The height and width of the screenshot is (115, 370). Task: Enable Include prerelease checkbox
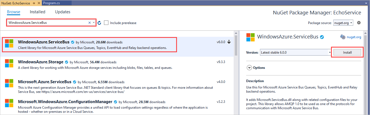tap(106, 23)
